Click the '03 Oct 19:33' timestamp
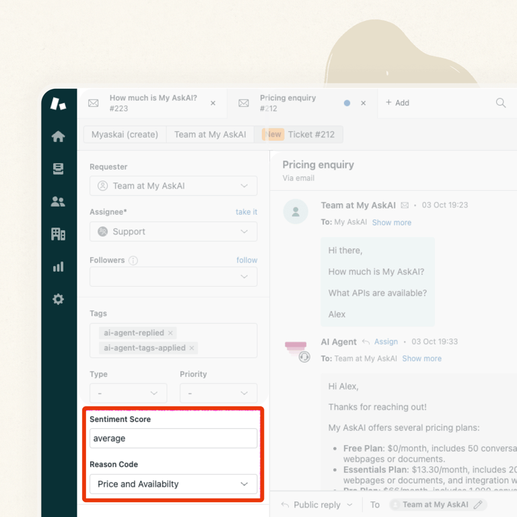Viewport: 517px width, 517px height. point(435,341)
